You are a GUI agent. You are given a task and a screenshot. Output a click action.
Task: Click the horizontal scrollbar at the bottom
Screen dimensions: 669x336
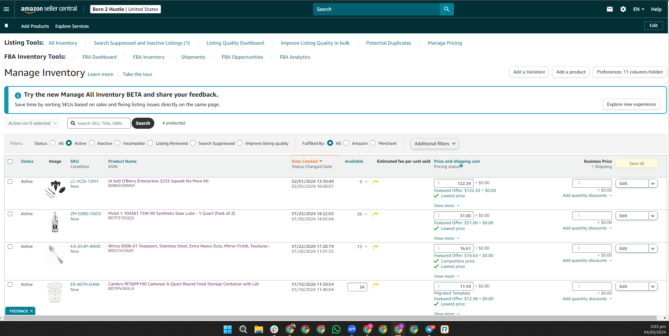331,318
